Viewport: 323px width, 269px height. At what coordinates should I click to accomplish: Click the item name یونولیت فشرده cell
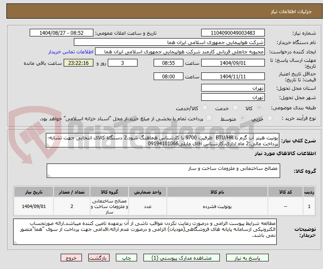(x=217, y=206)
